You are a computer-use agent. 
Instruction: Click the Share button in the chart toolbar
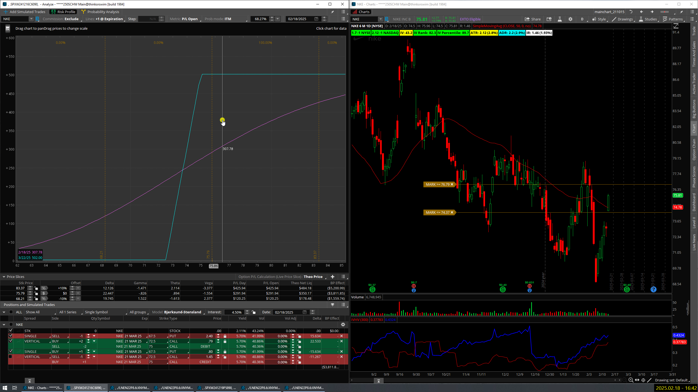[x=532, y=19]
